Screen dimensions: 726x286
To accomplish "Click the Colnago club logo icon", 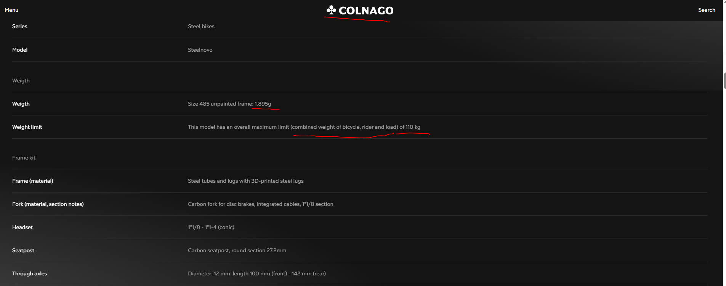I will pos(331,10).
